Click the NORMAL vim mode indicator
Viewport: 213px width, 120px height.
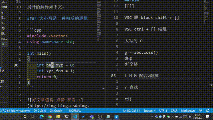coord(75,111)
